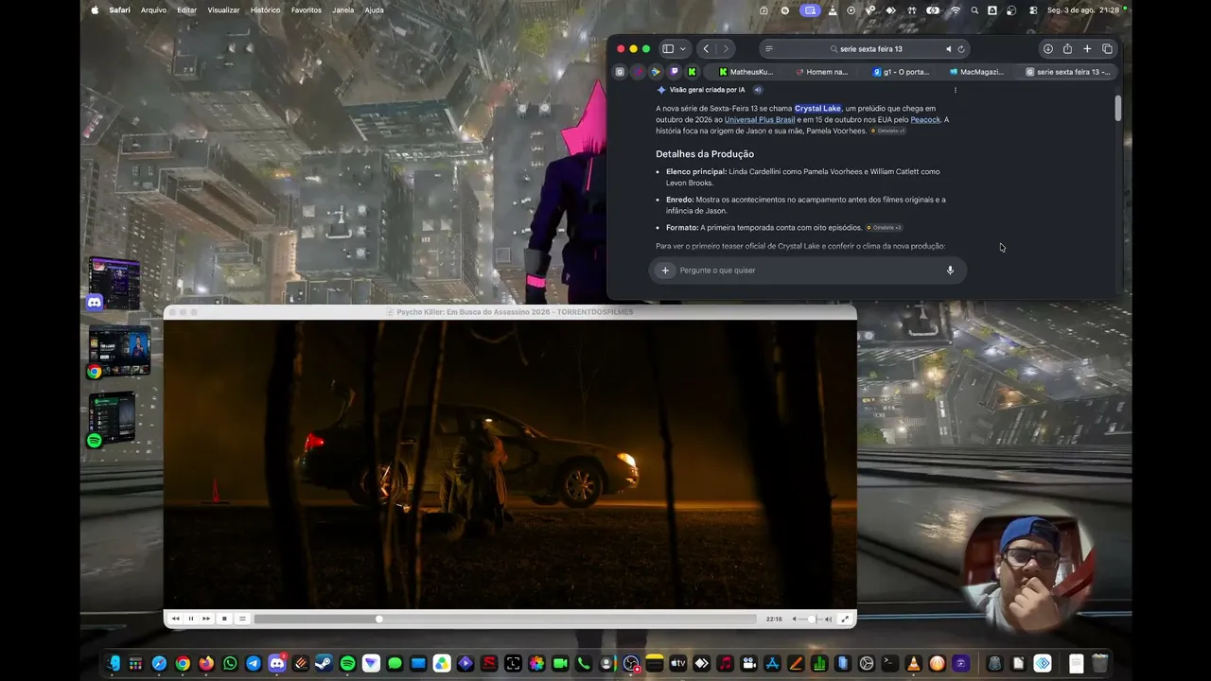Open Discord from the Dock
The height and width of the screenshot is (681, 1211).
point(277,664)
